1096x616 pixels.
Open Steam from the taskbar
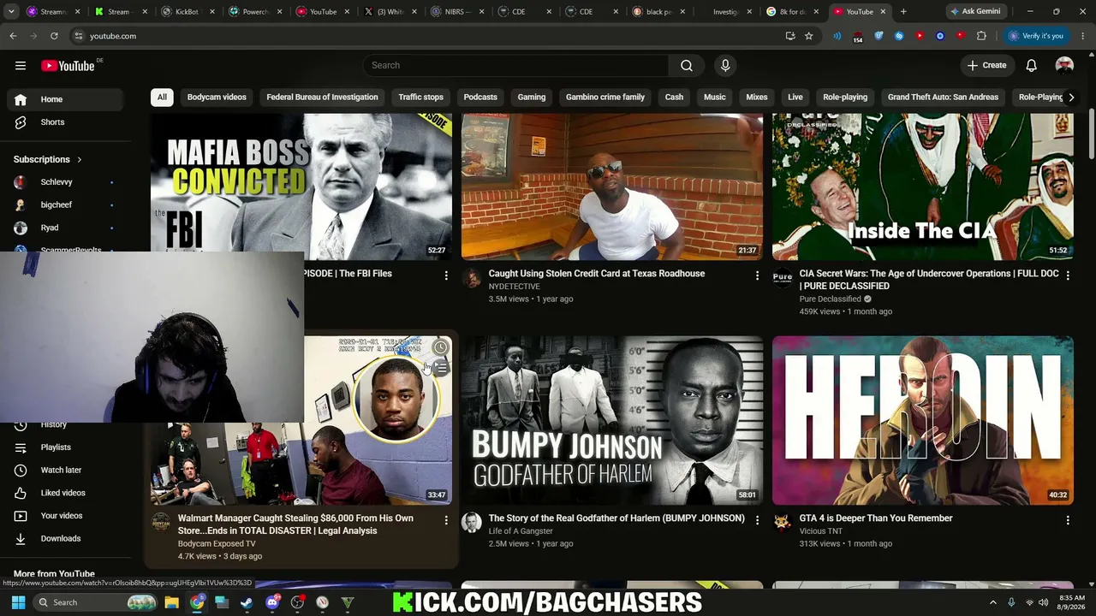point(247,602)
